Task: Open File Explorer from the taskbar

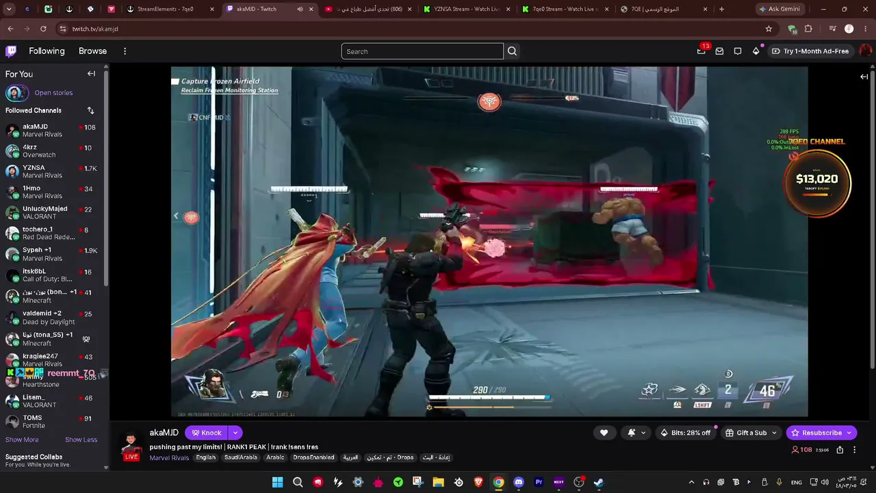Action: 438,482
